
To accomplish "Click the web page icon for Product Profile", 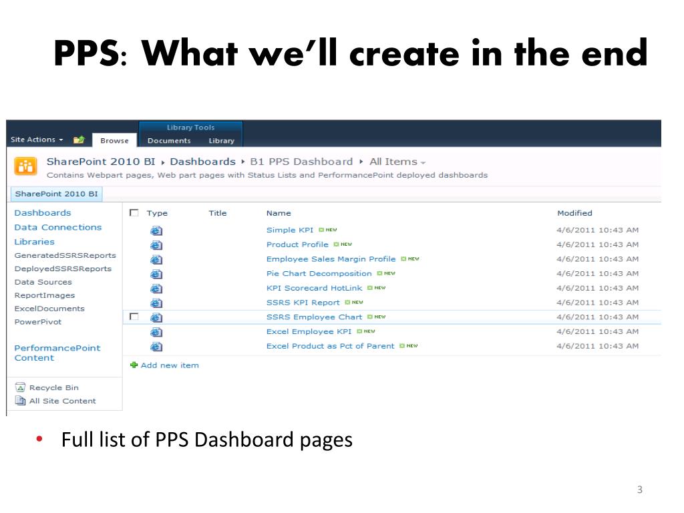I will pyautogui.click(x=156, y=245).
